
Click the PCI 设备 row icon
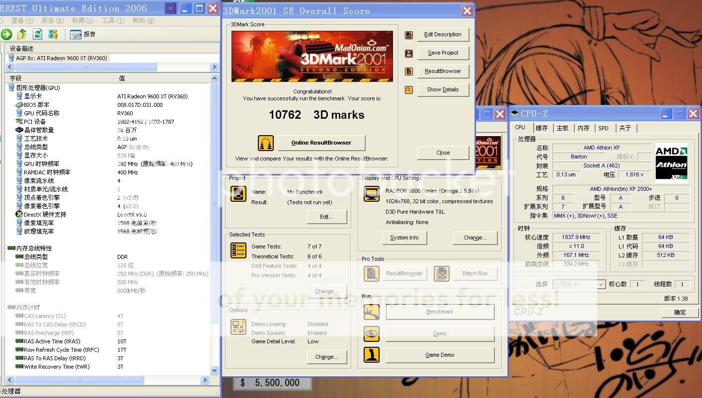click(x=19, y=122)
